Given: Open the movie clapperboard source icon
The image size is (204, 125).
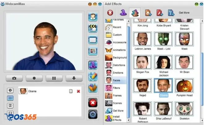Looking at the screenshot, I should pos(93,28).
